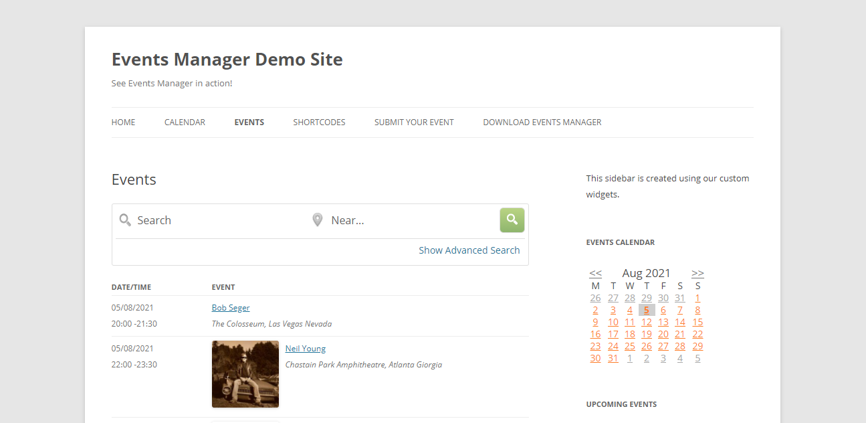
Task: Select August 14 in calendar
Action: [680, 322]
